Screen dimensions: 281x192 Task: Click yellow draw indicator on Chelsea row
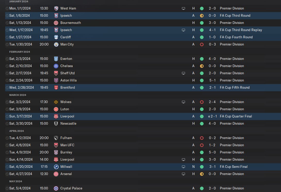pyautogui.click(x=202, y=66)
